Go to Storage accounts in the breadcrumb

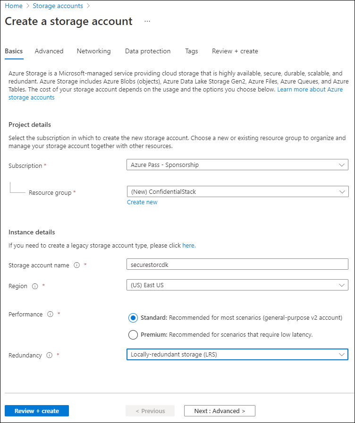58,6
